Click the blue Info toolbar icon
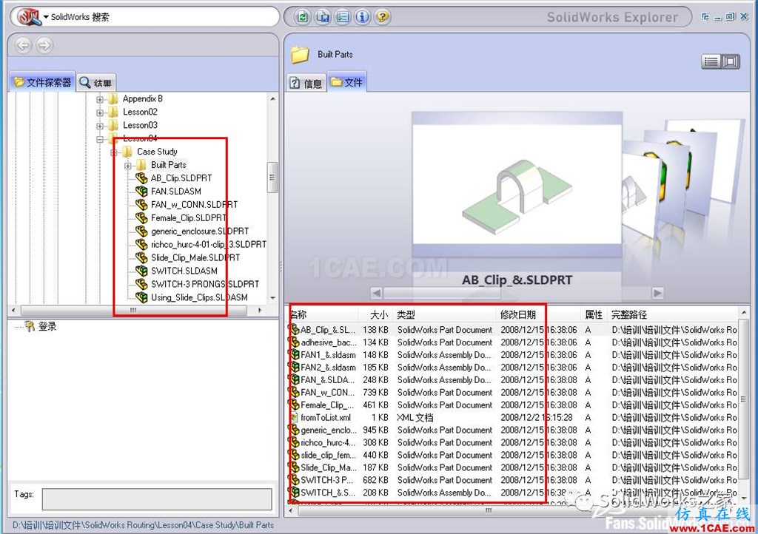 (x=362, y=17)
